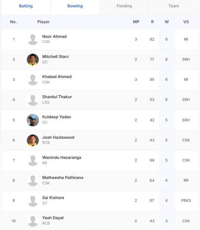Click Noor Ahmad's placeholder avatar icon
200x230 pixels.
[33, 39]
